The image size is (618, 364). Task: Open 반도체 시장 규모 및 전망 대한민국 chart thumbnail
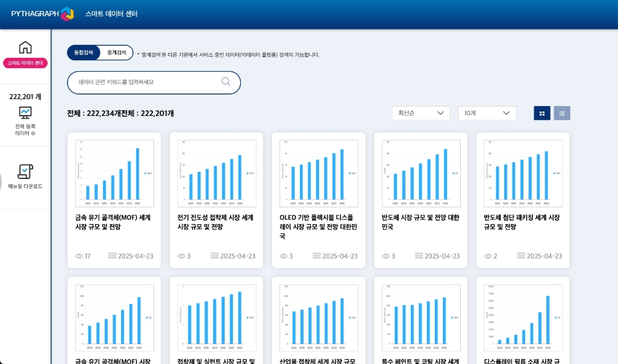[421, 174]
